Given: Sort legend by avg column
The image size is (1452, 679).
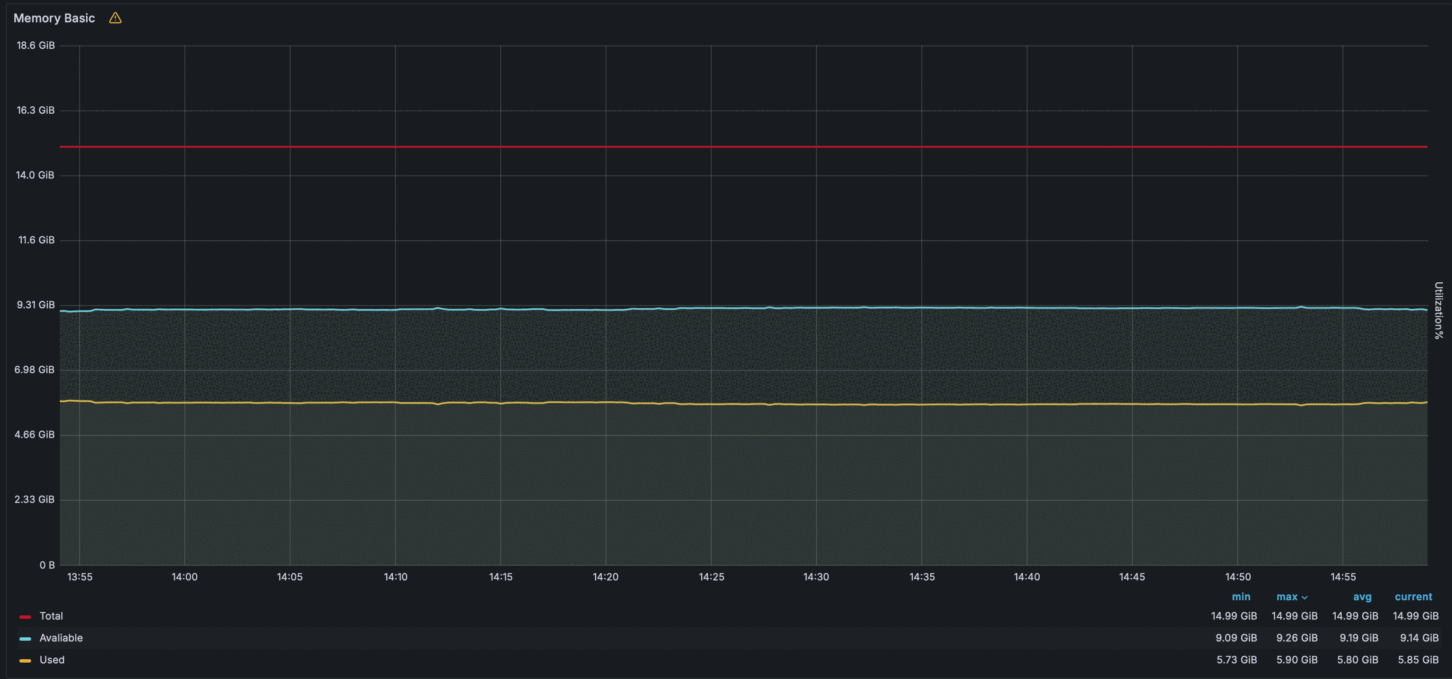Looking at the screenshot, I should click(x=1362, y=597).
